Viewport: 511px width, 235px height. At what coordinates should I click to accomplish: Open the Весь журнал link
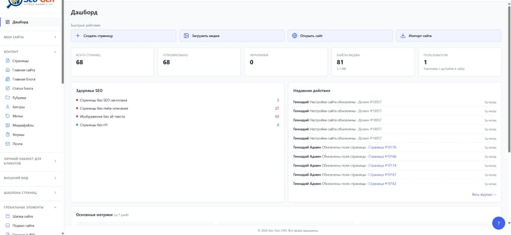(484, 195)
